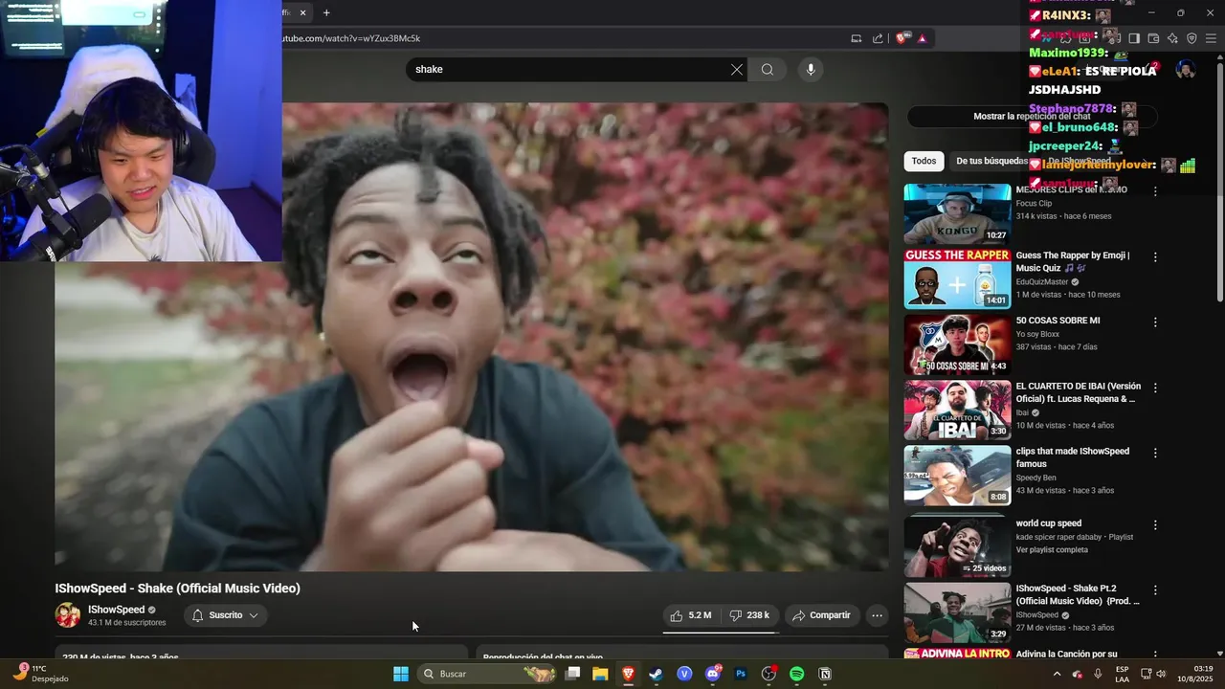Image resolution: width=1225 pixels, height=689 pixels.
Task: Open Spotify from the taskbar
Action: (796, 674)
